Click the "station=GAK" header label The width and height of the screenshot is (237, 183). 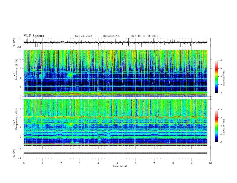pyautogui.click(x=111, y=36)
